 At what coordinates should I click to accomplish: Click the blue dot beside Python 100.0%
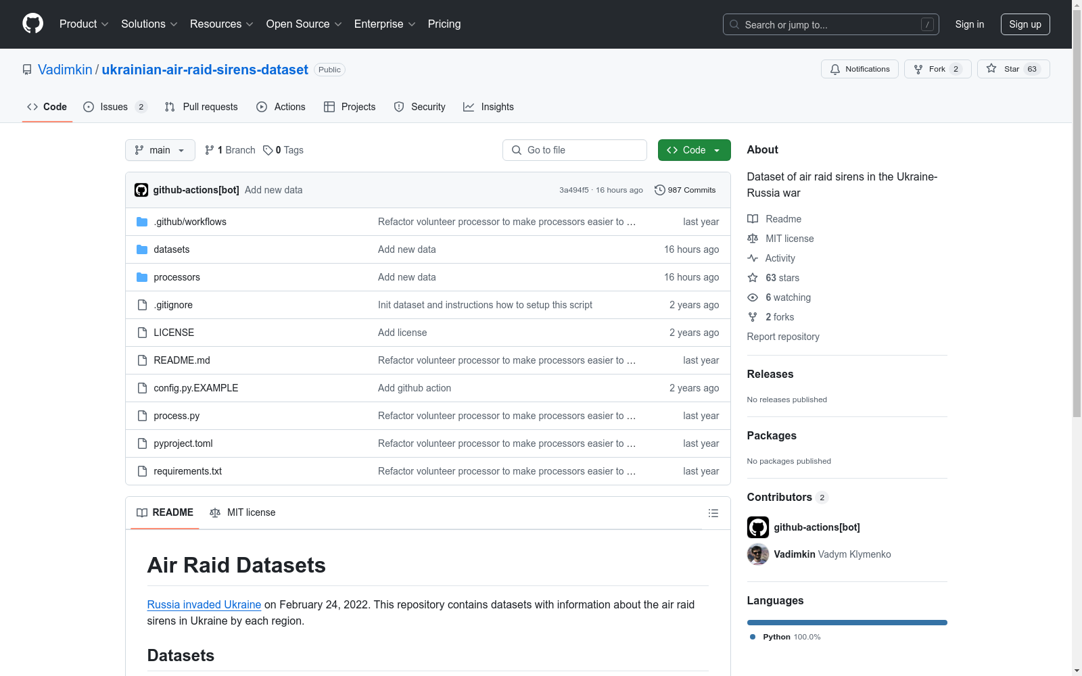tap(753, 637)
